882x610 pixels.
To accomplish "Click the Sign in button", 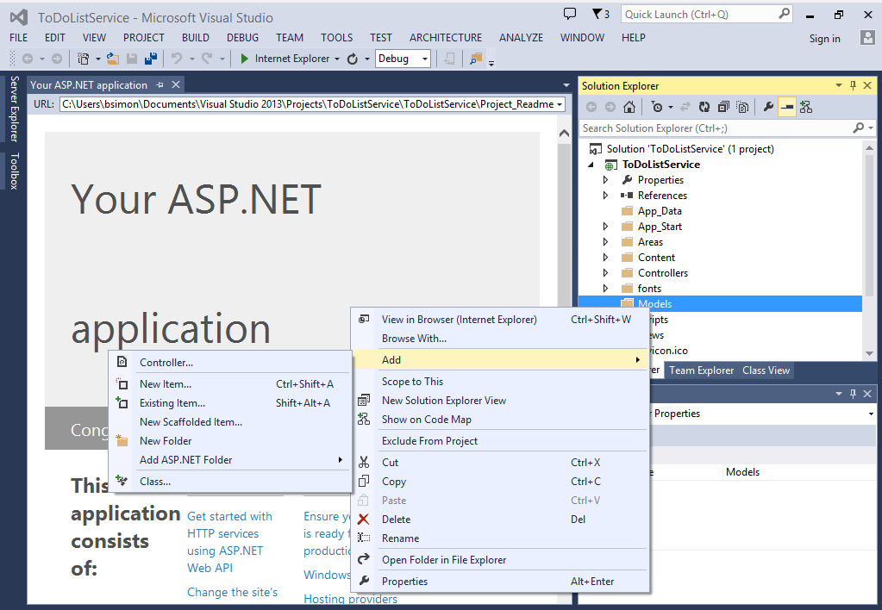I will click(825, 38).
